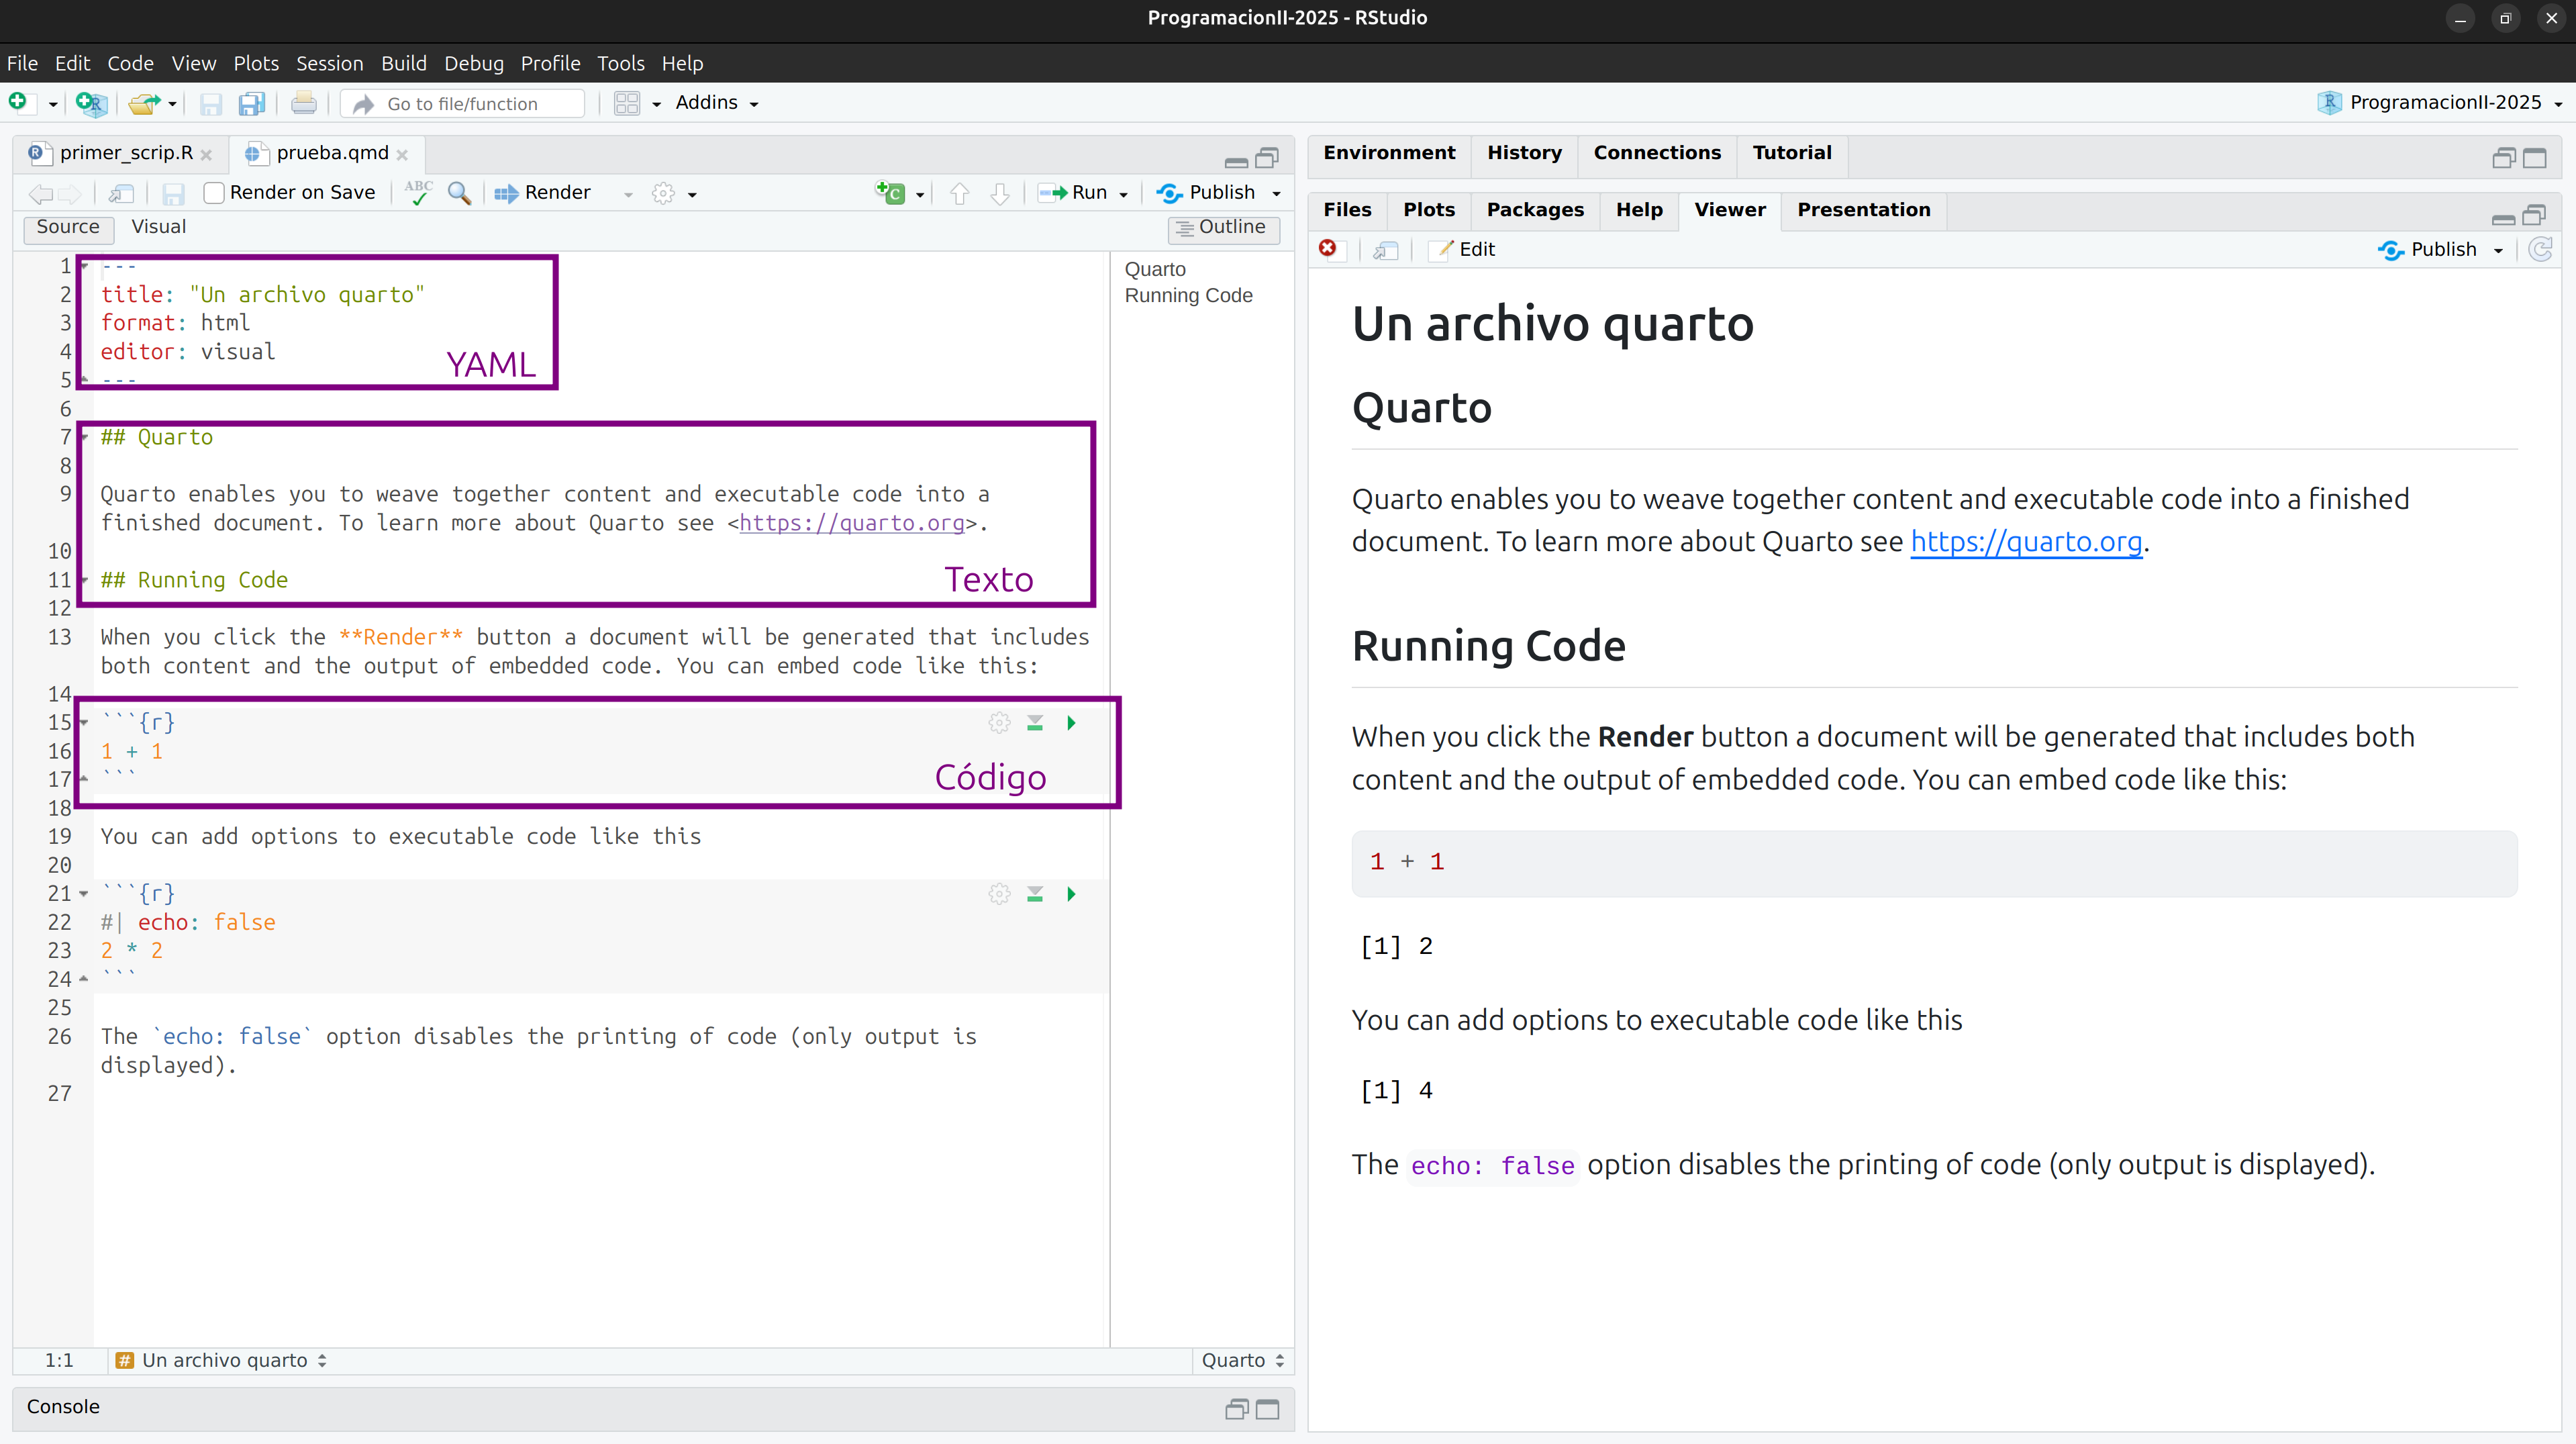Go to next chunk down arrow
The image size is (2576, 1444).
(1000, 193)
